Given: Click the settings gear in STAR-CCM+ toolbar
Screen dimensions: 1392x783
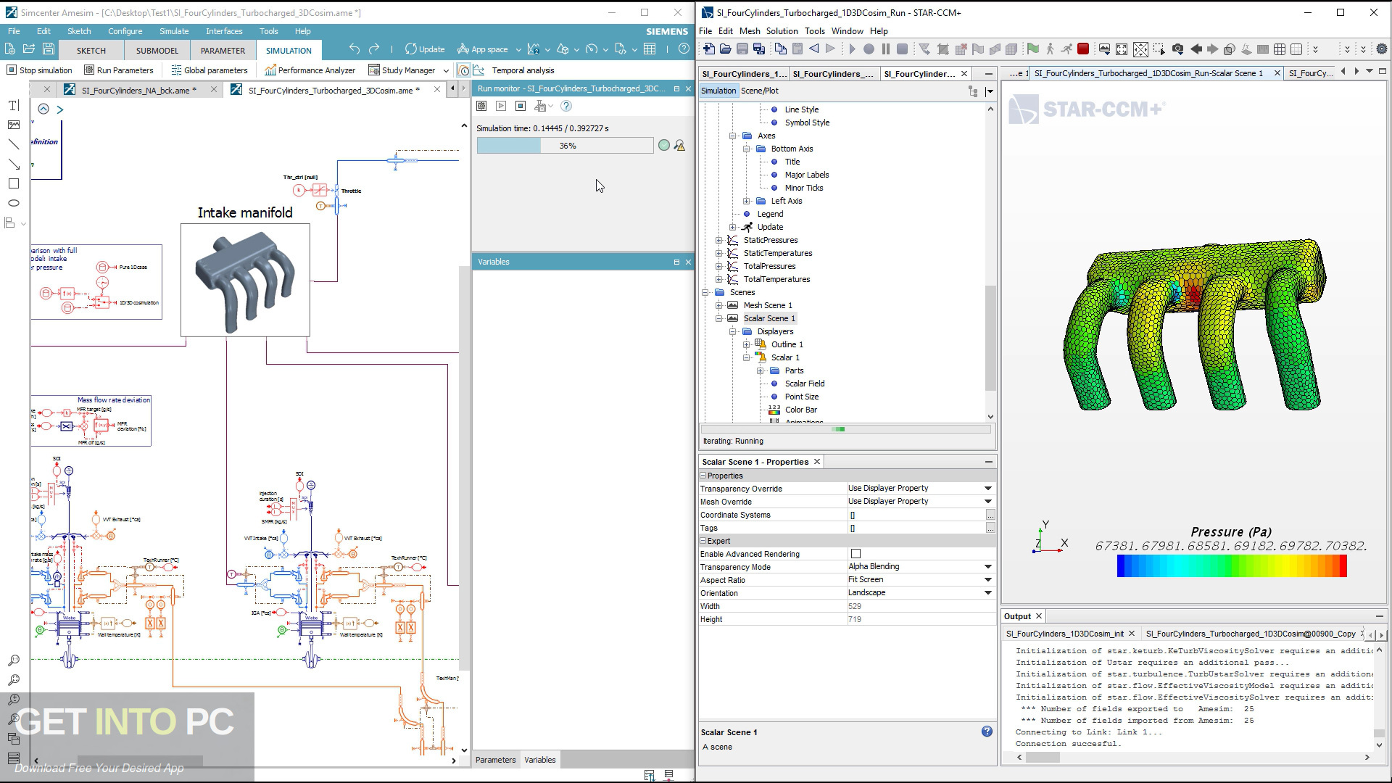Looking at the screenshot, I should (x=1382, y=49).
